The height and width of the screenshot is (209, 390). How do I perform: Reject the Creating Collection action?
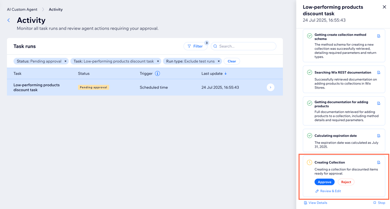[346, 182]
